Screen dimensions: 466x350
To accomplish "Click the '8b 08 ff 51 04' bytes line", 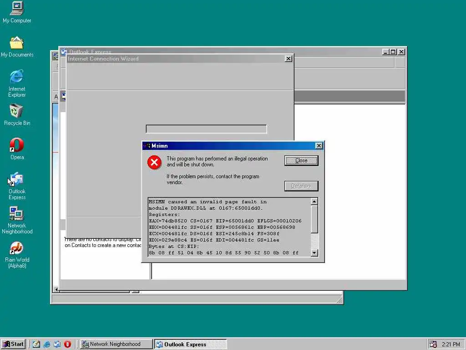I will (223, 252).
